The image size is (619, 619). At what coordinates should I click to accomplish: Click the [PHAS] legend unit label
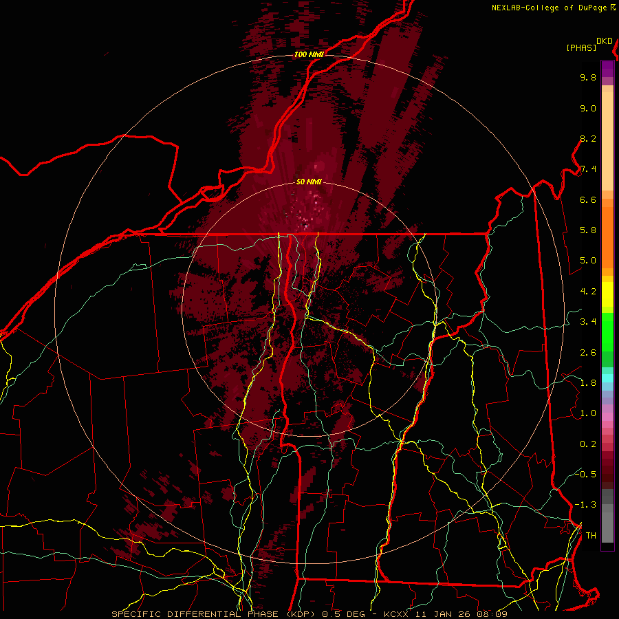click(581, 47)
